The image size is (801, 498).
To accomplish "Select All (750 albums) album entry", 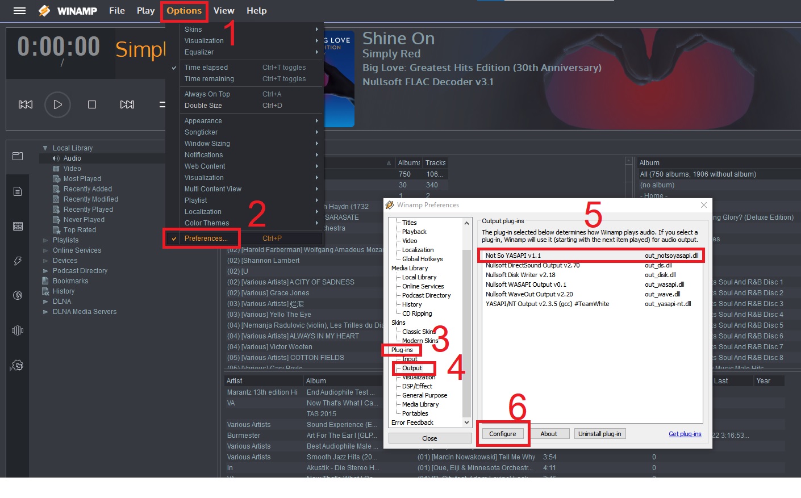I will (698, 174).
